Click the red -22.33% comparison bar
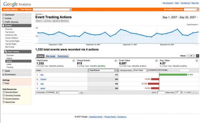 click(x=153, y=84)
